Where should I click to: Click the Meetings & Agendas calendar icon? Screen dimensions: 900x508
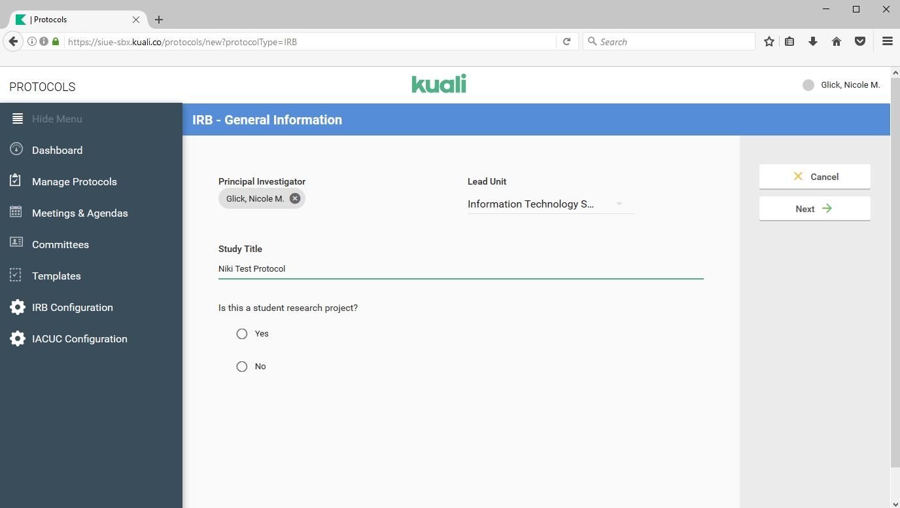point(17,212)
